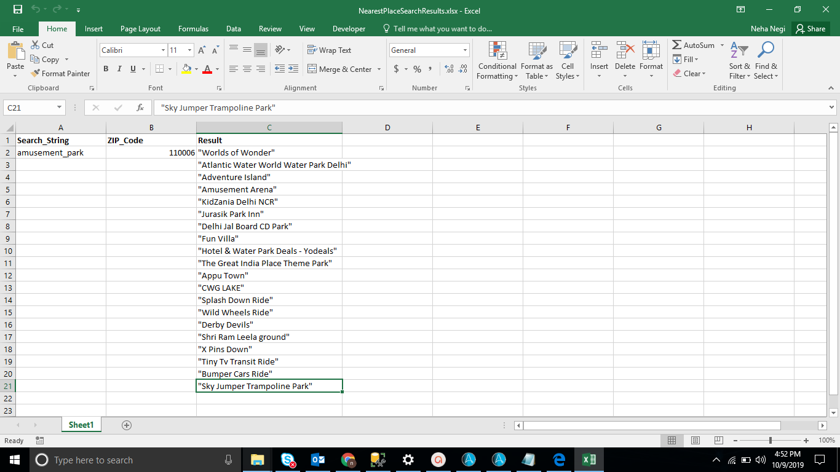Click the AutoSum button
This screenshot has width=840, height=472.
694,45
